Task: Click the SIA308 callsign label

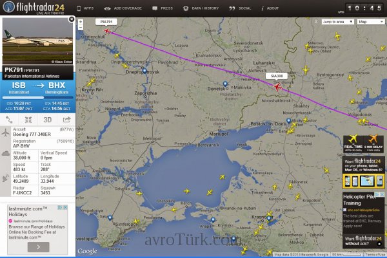Action: 277,76
